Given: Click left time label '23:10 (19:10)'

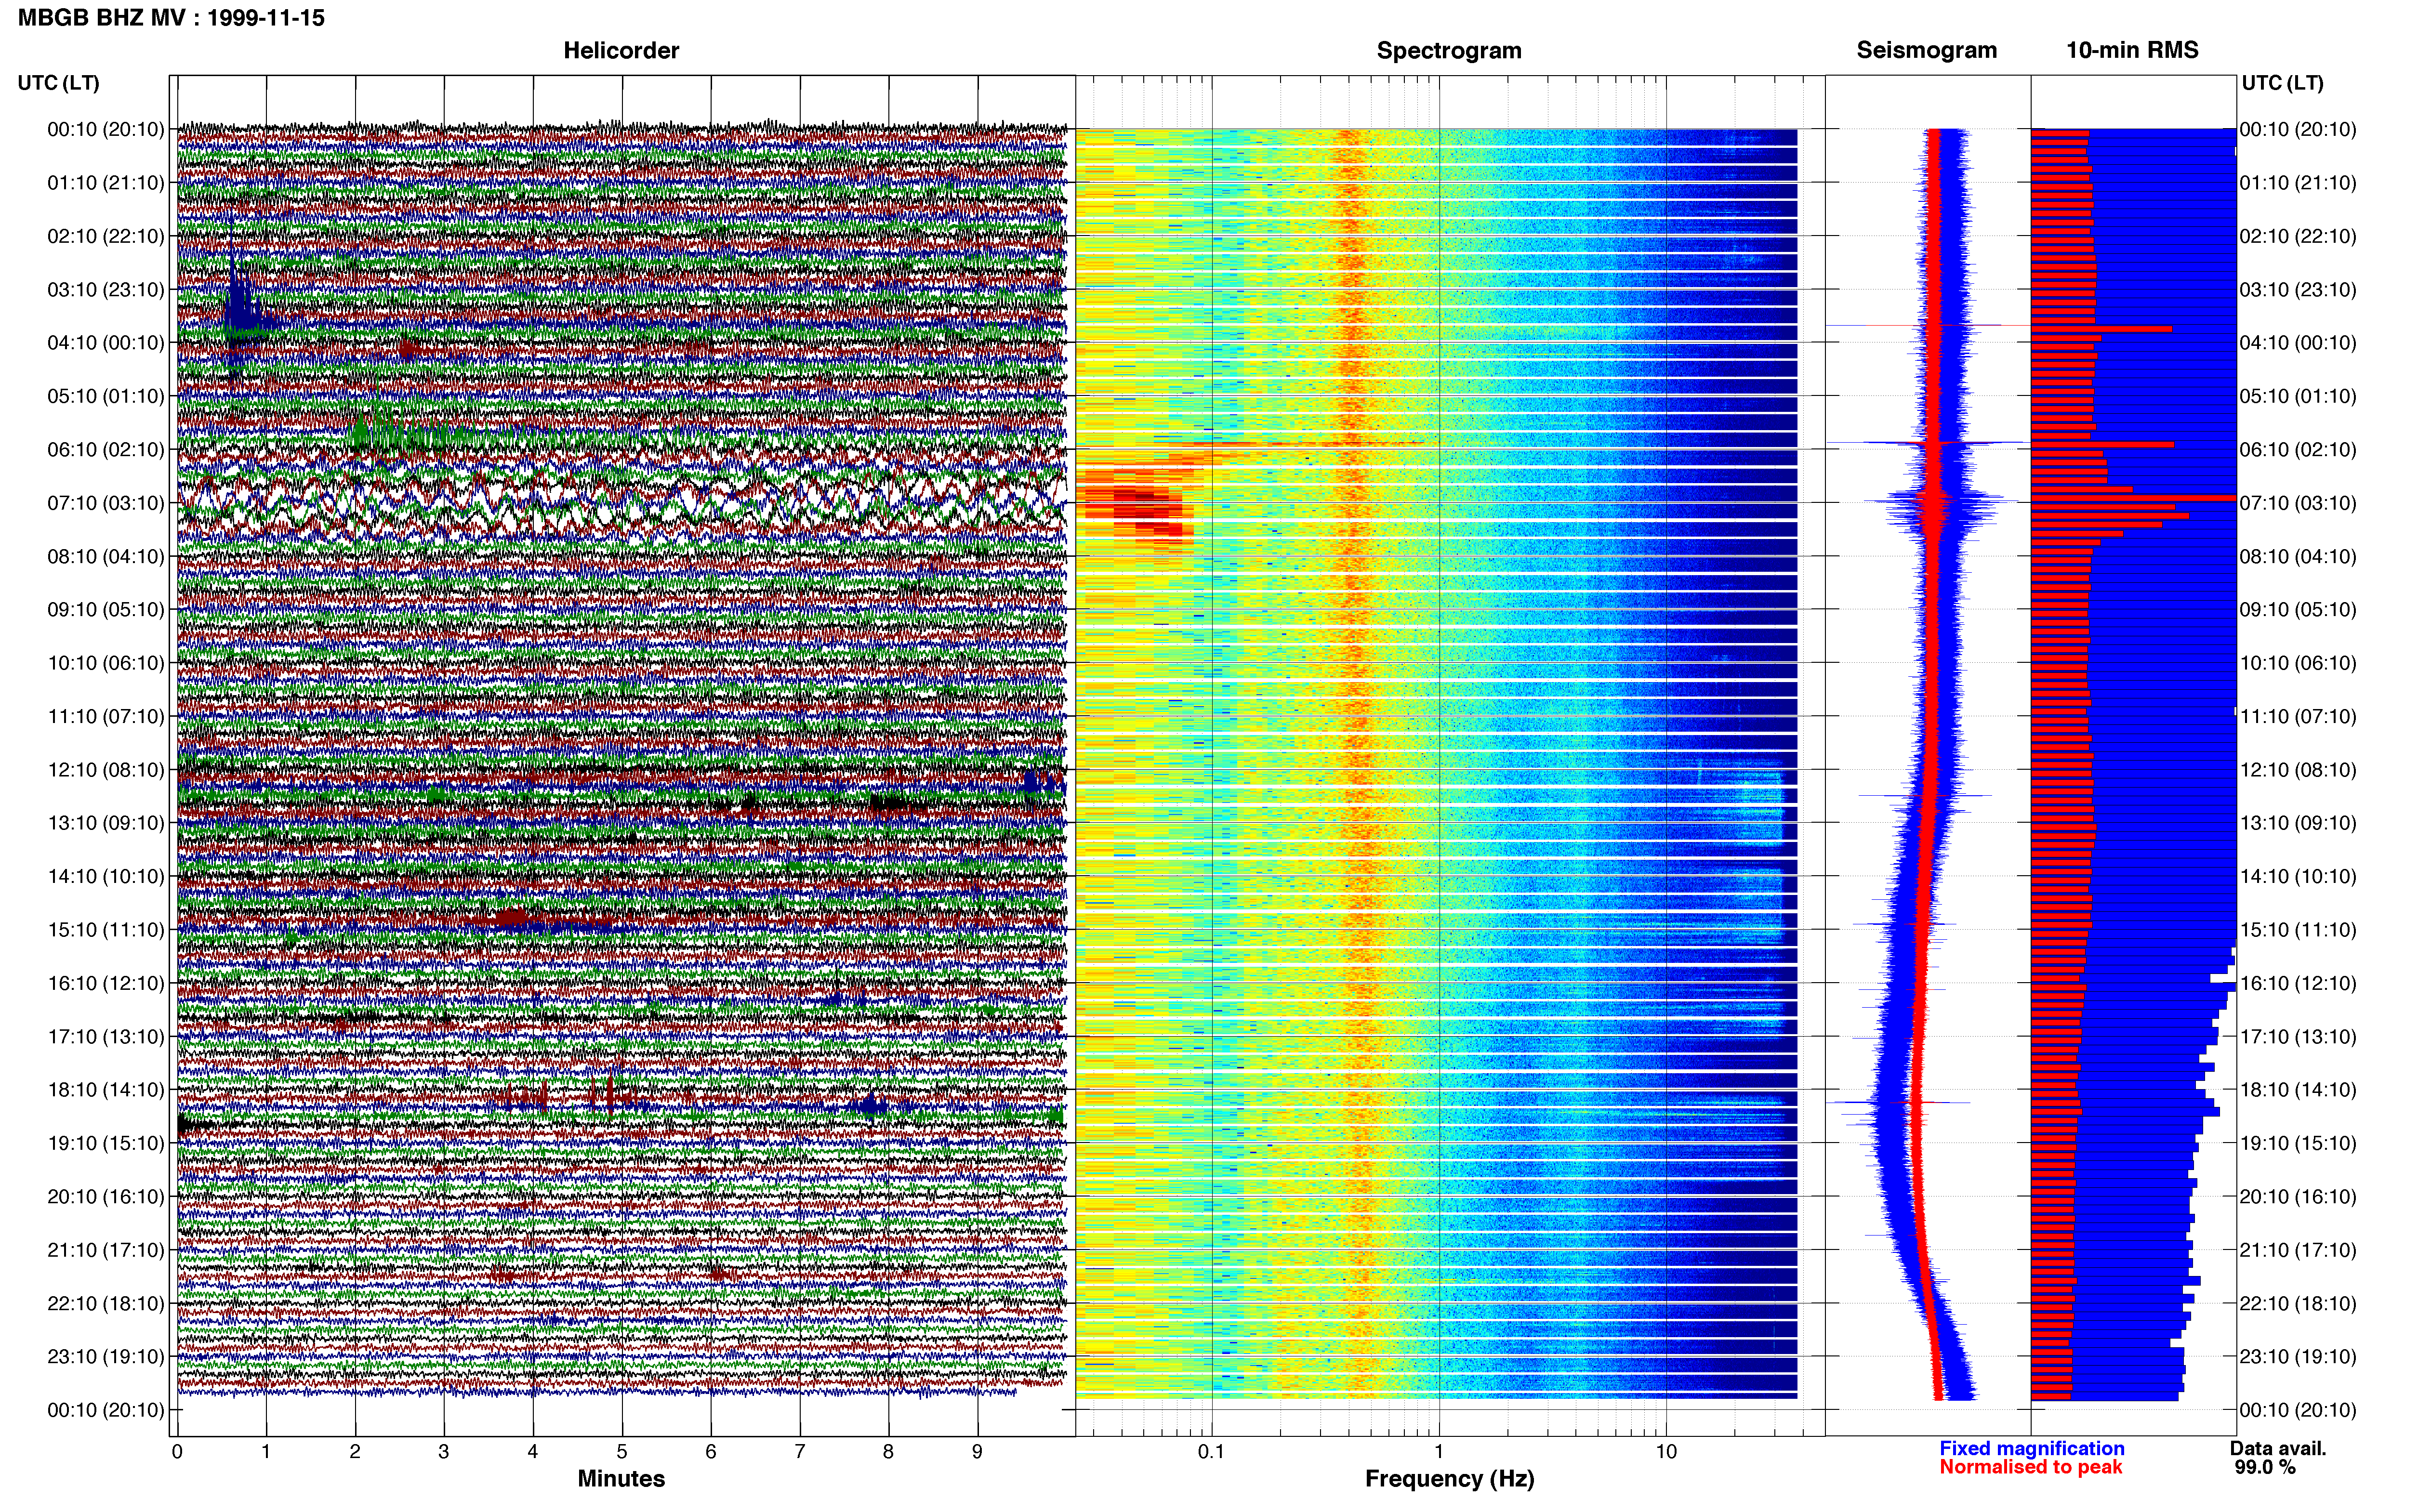Looking at the screenshot, I should pos(106,1356).
